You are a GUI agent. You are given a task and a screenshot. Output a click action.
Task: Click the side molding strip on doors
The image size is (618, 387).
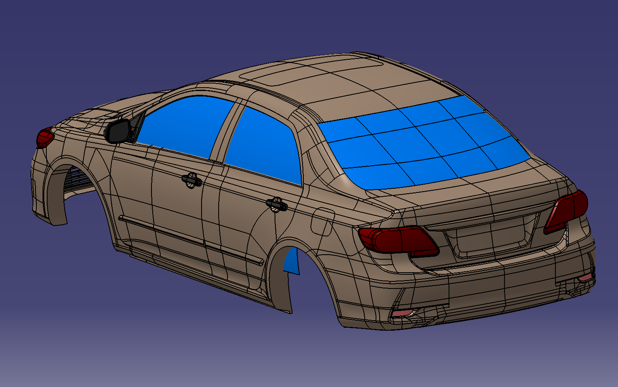click(x=192, y=240)
